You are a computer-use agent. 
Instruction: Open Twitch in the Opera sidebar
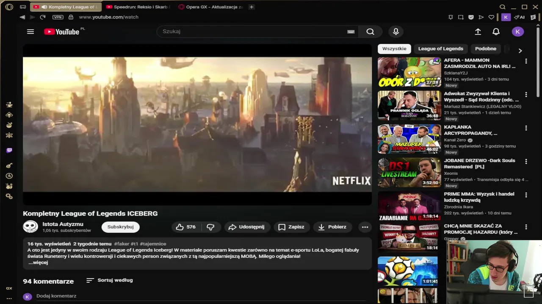[x=9, y=151]
